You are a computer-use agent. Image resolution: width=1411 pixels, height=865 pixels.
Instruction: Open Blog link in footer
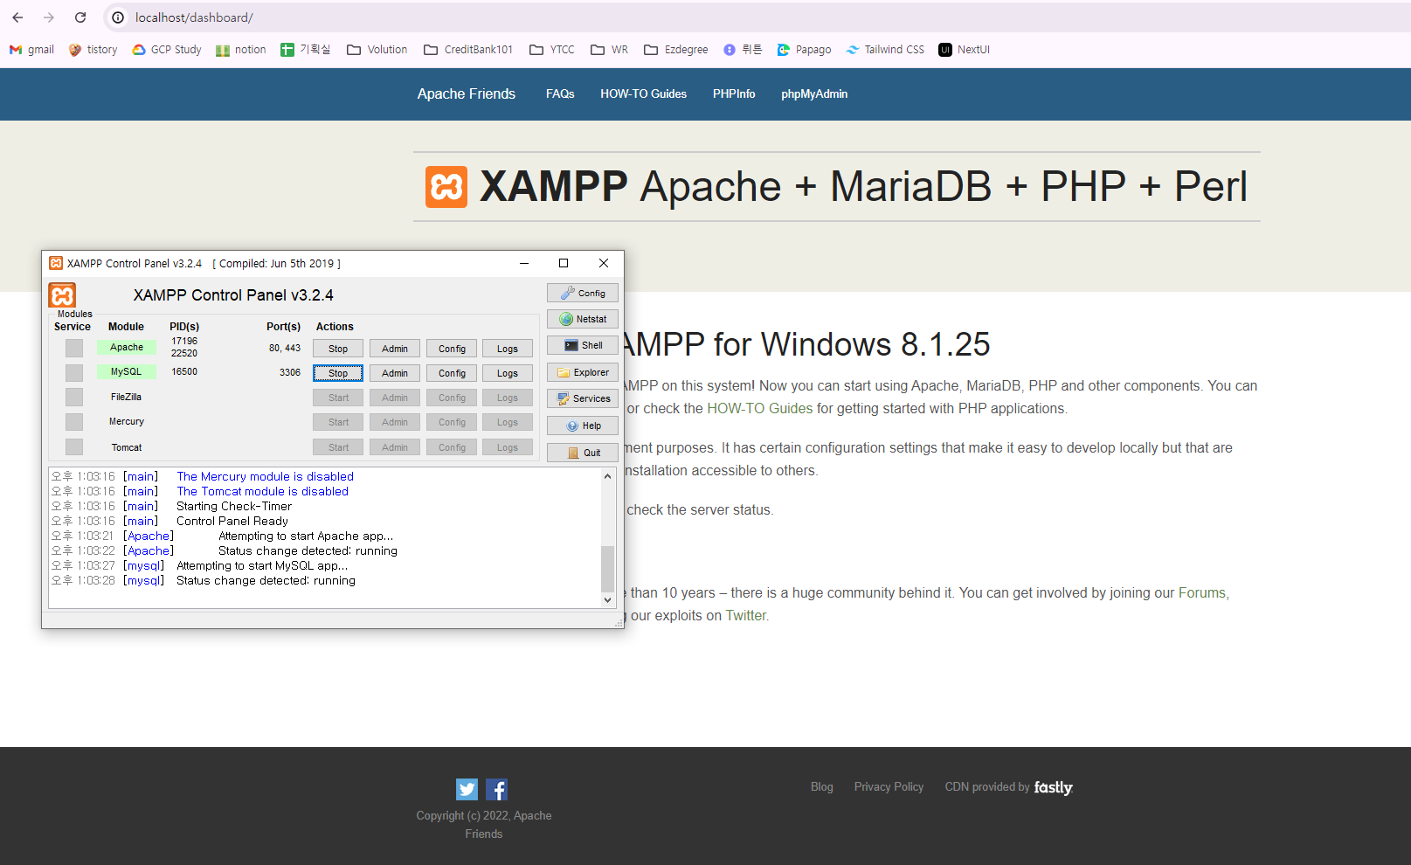[x=822, y=786]
